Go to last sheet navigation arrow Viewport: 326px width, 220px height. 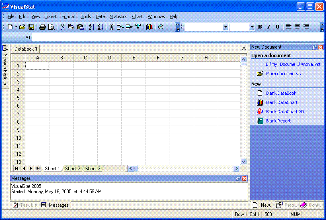click(38, 168)
